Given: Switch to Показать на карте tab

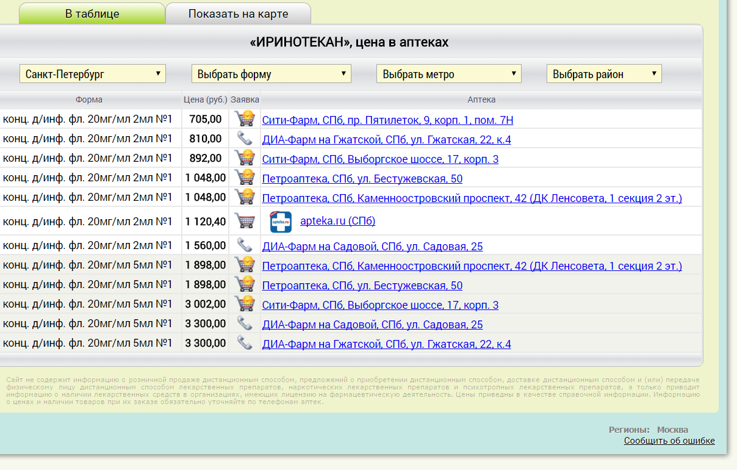Looking at the screenshot, I should (x=238, y=13).
